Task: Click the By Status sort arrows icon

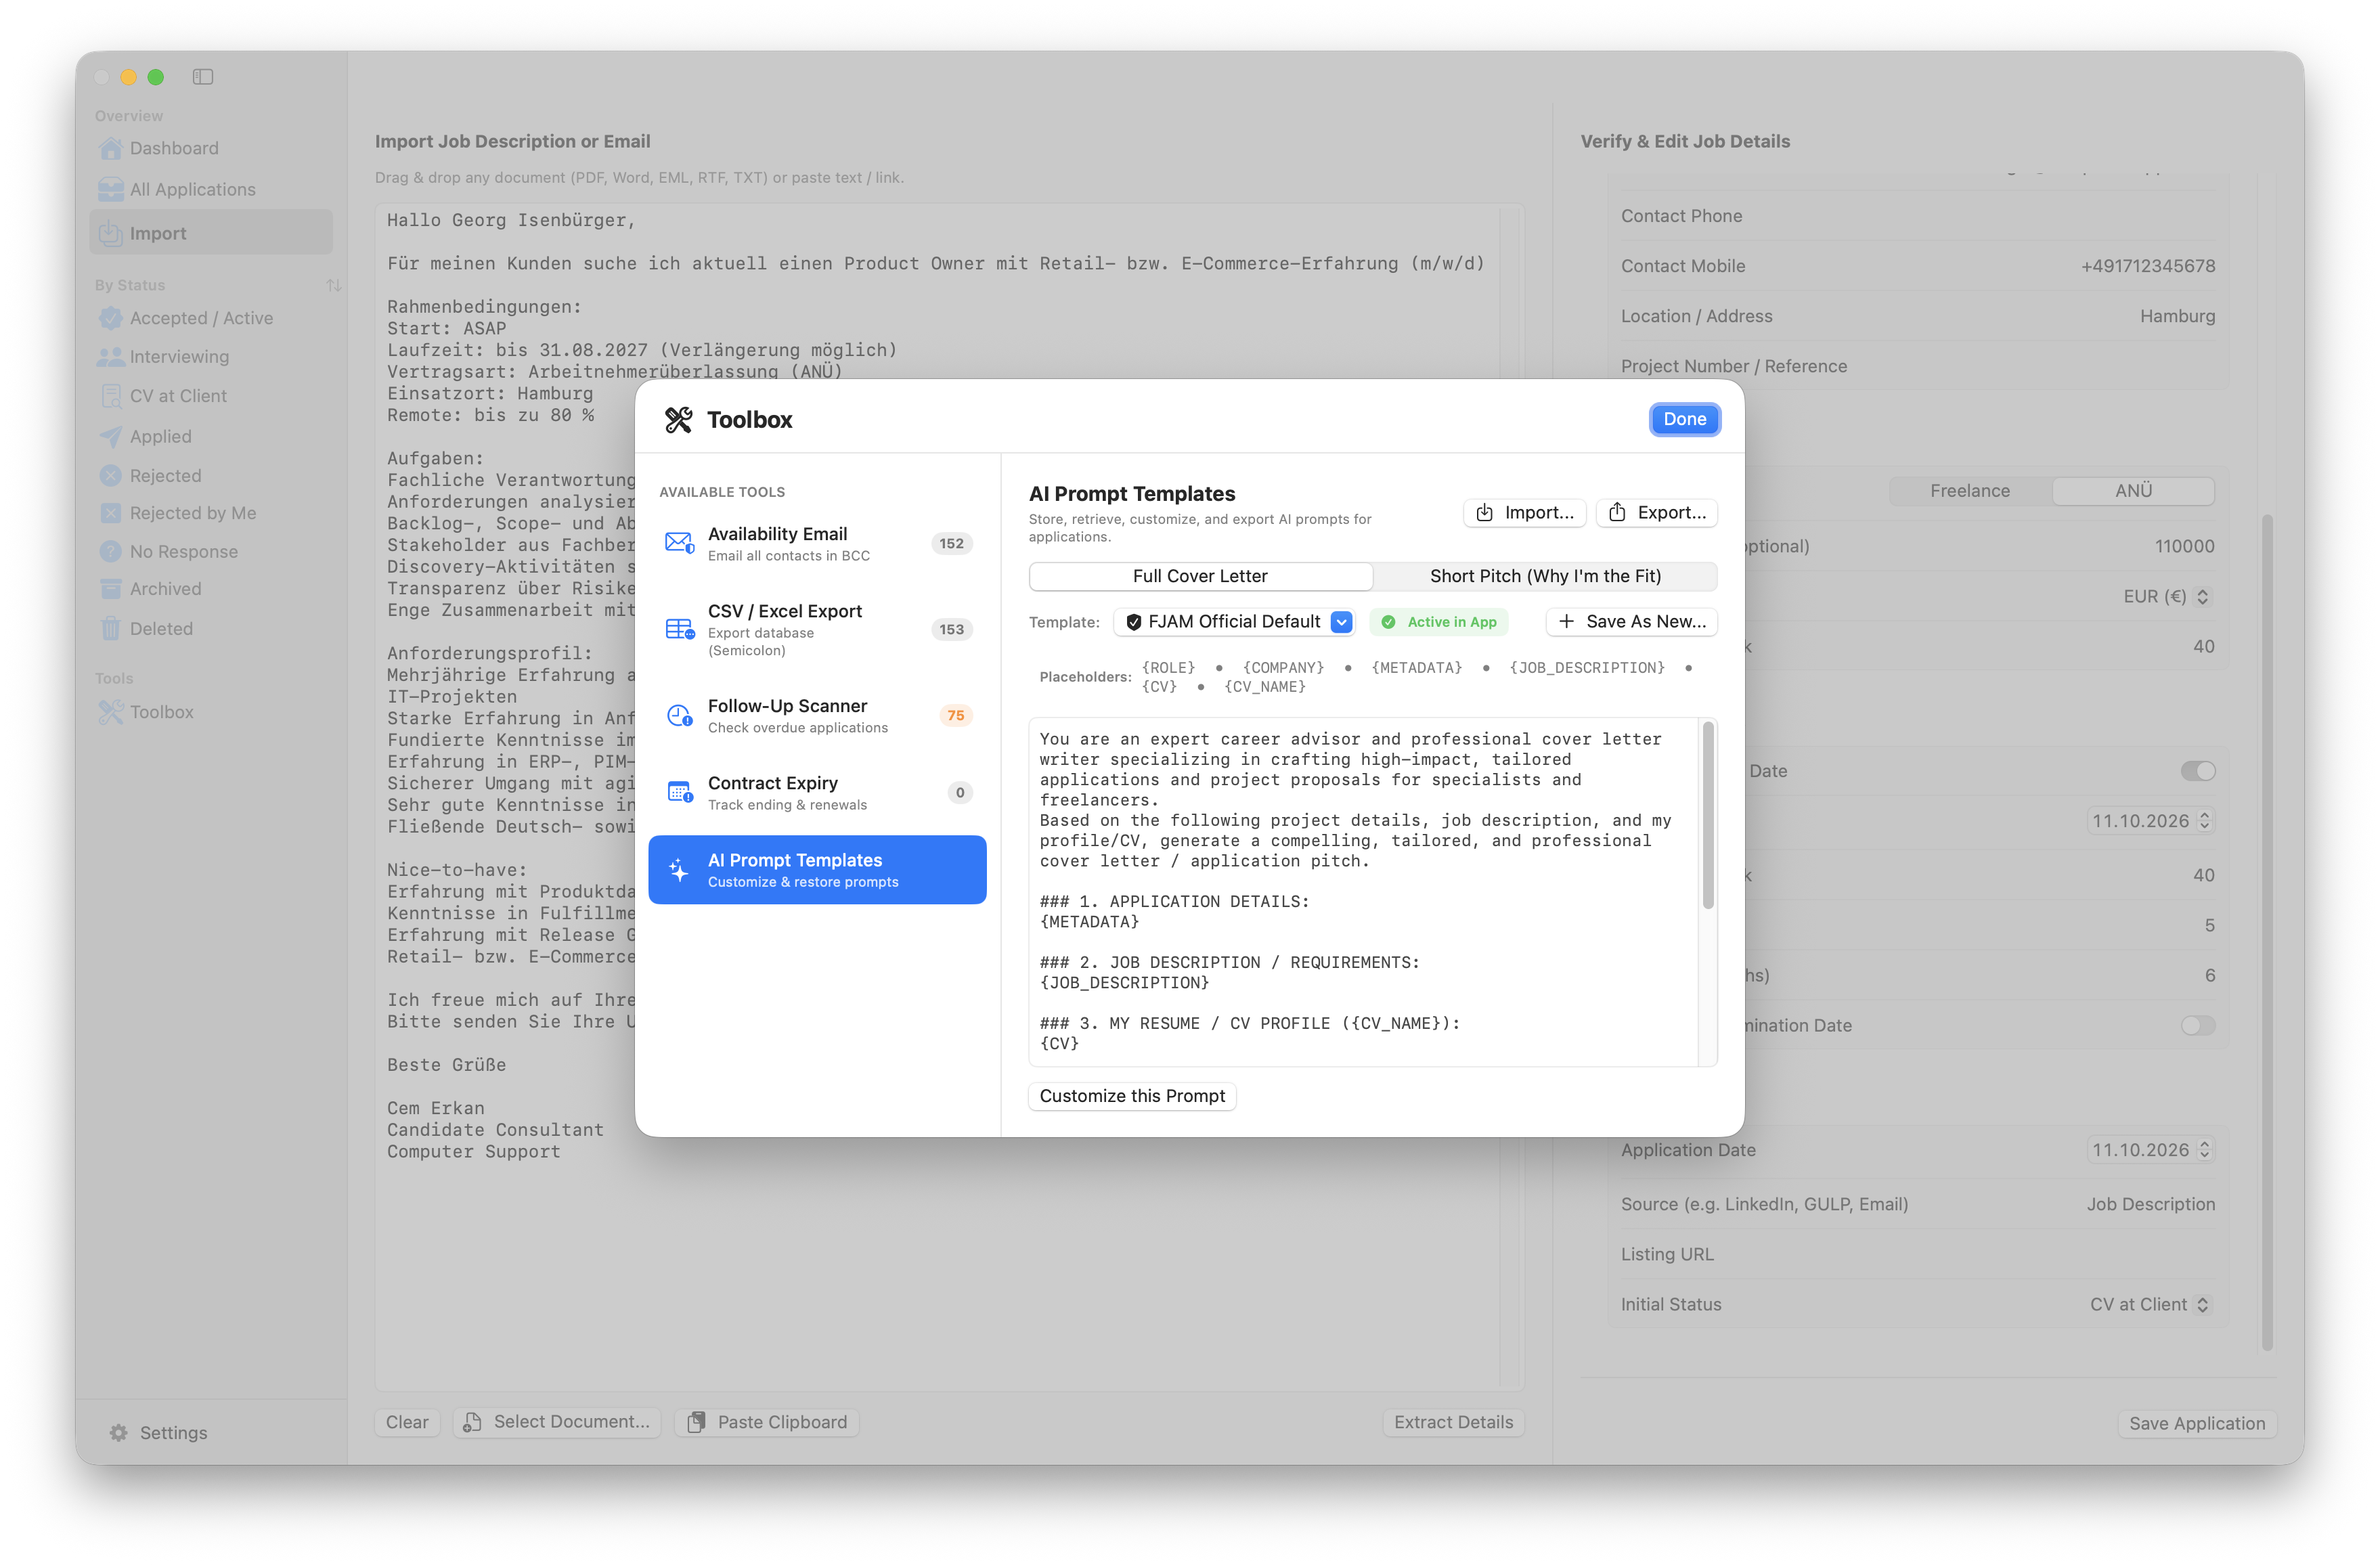Action: pos(334,285)
